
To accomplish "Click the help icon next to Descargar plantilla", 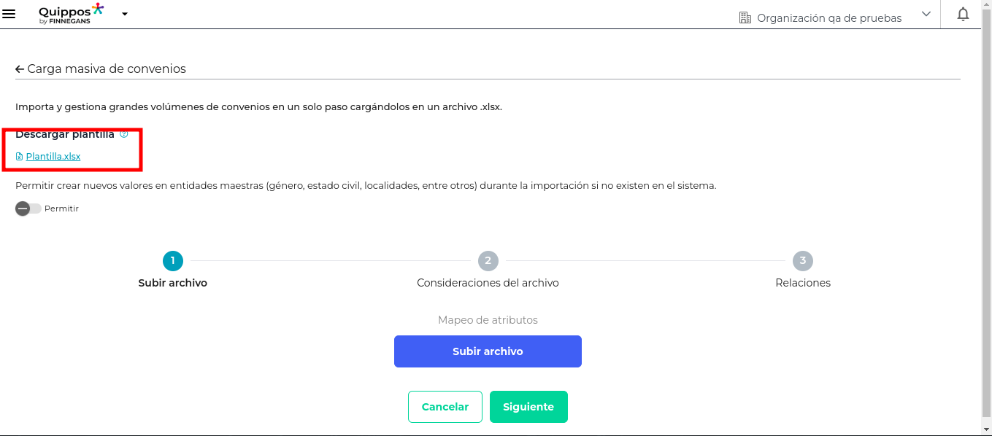I will pos(123,134).
